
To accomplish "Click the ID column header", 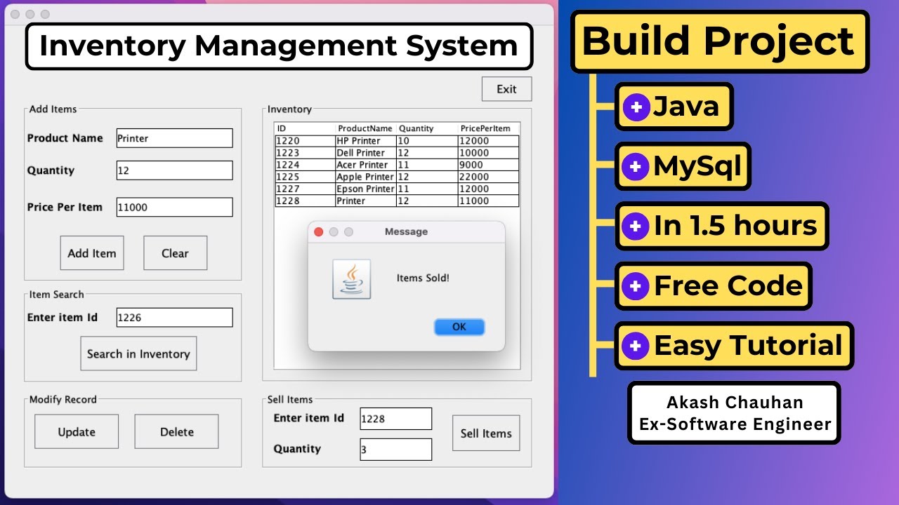I will pos(305,128).
